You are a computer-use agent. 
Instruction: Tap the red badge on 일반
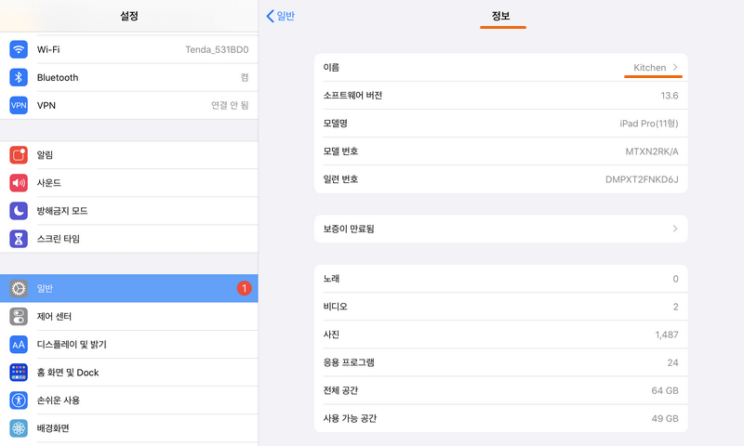[x=245, y=288]
